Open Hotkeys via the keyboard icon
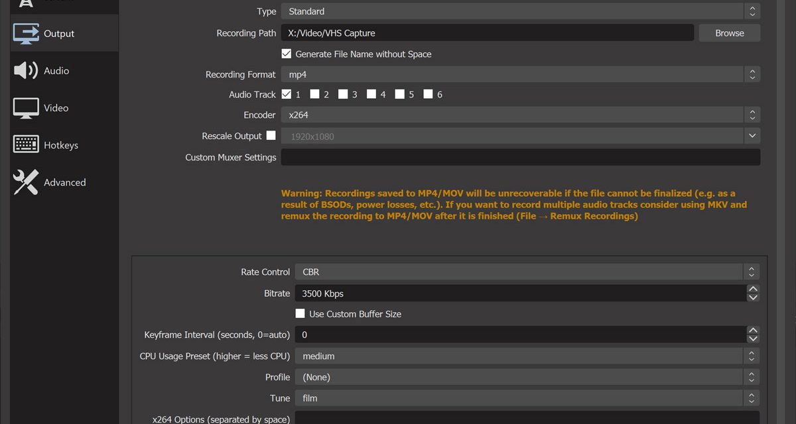 [x=26, y=145]
